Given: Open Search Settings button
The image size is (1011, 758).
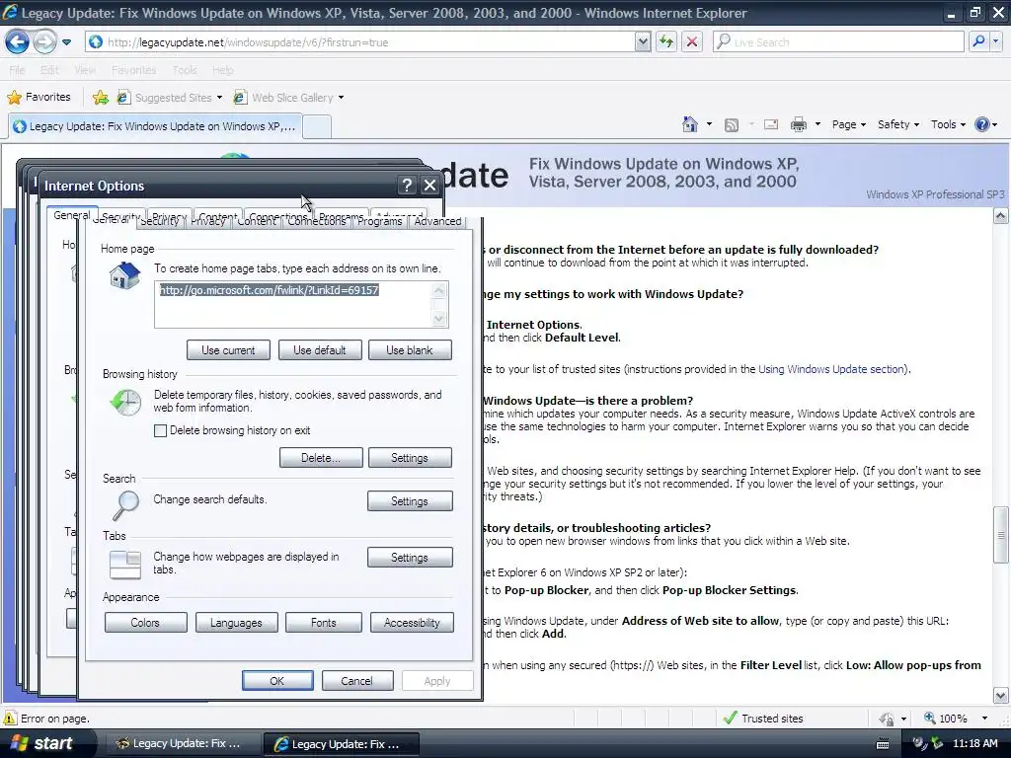Looking at the screenshot, I should 410,500.
